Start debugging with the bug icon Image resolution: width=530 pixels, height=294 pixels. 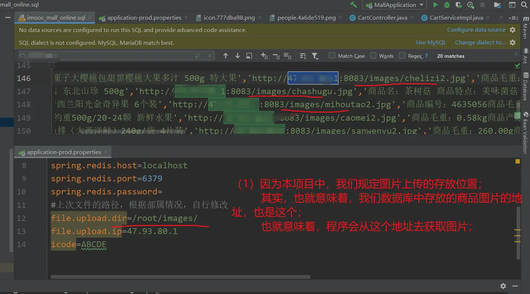click(447, 5)
